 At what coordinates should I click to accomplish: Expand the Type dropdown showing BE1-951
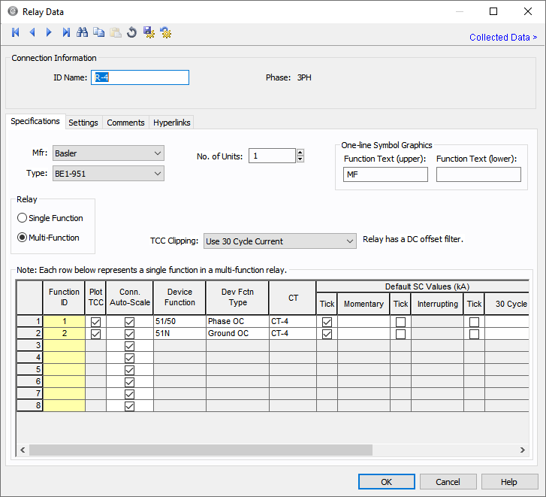click(x=107, y=174)
